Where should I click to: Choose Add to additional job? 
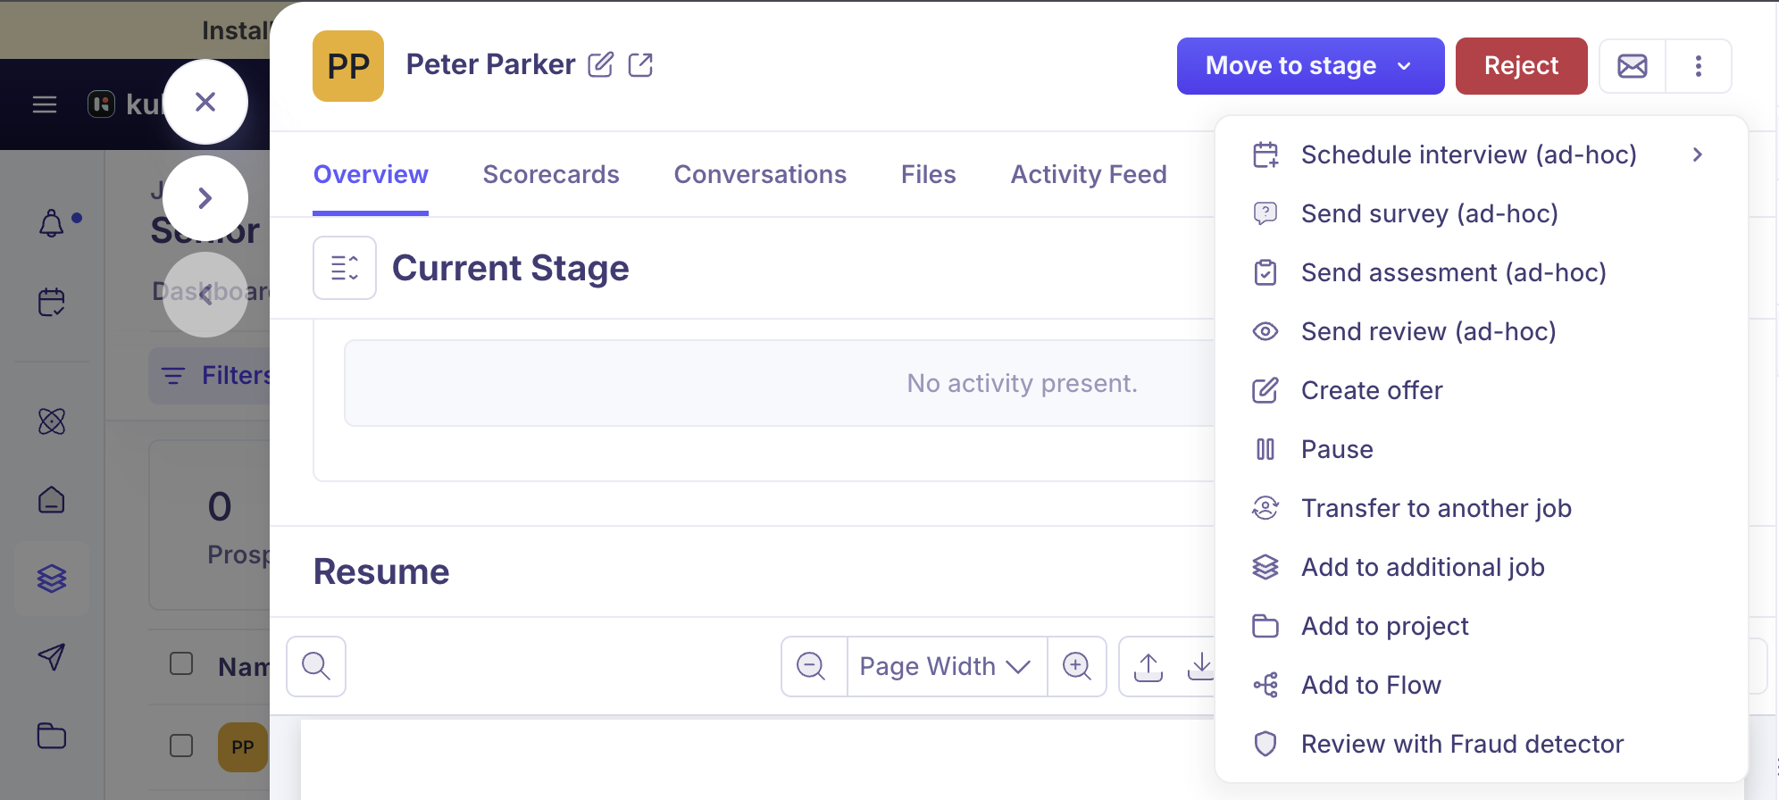point(1481,567)
